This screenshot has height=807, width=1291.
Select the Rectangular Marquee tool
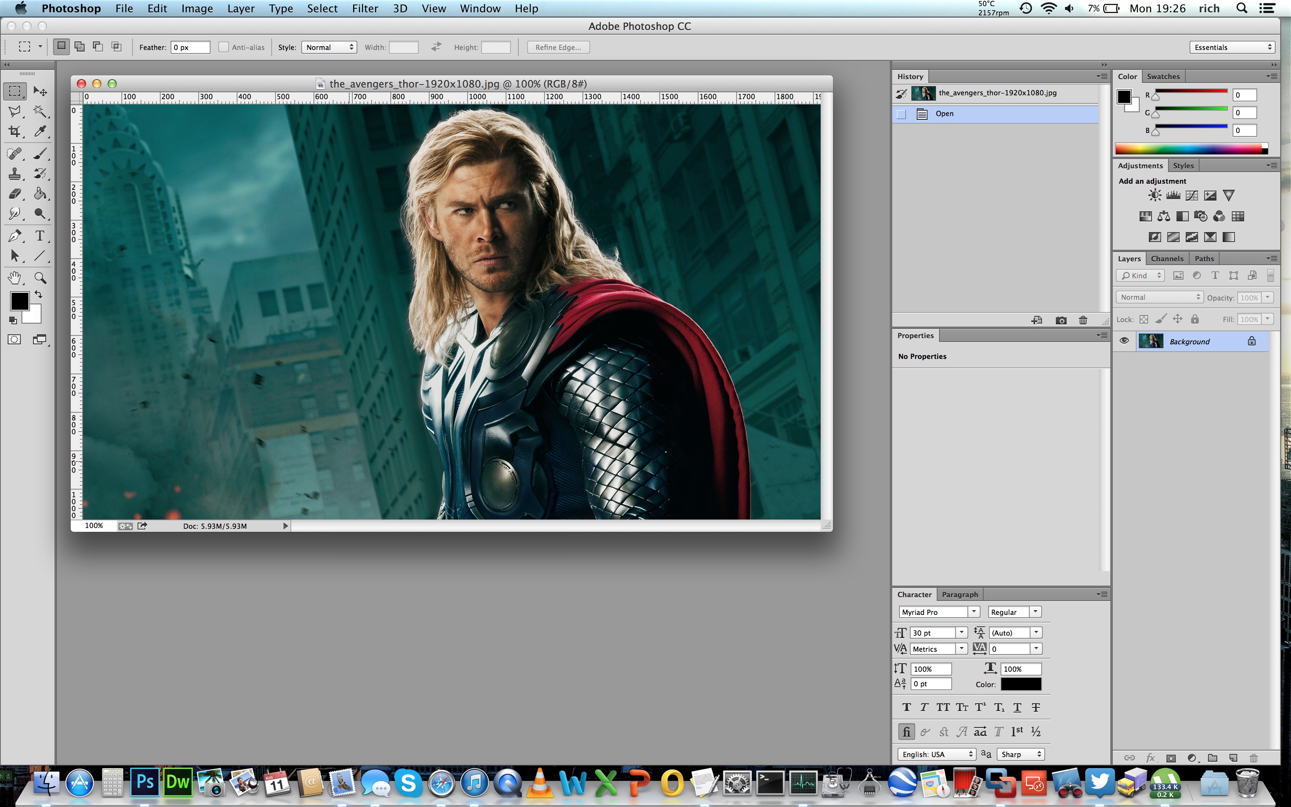14,91
